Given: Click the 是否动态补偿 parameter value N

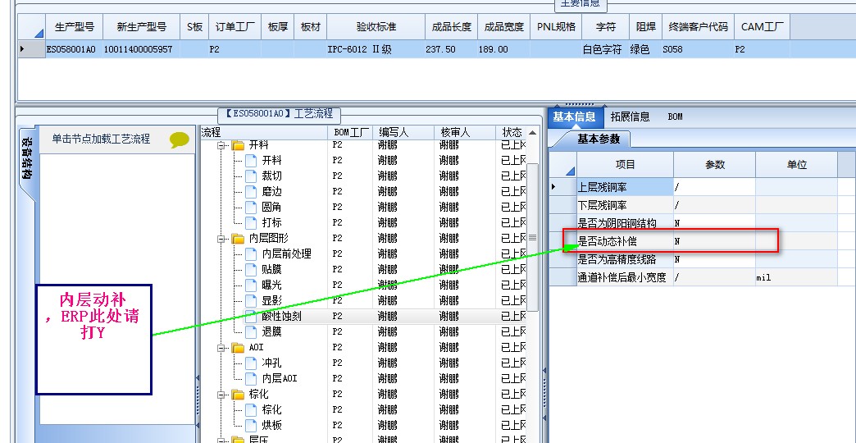Looking at the screenshot, I should pos(715,241).
